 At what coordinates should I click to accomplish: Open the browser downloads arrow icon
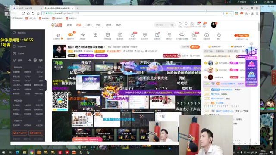click(252, 13)
